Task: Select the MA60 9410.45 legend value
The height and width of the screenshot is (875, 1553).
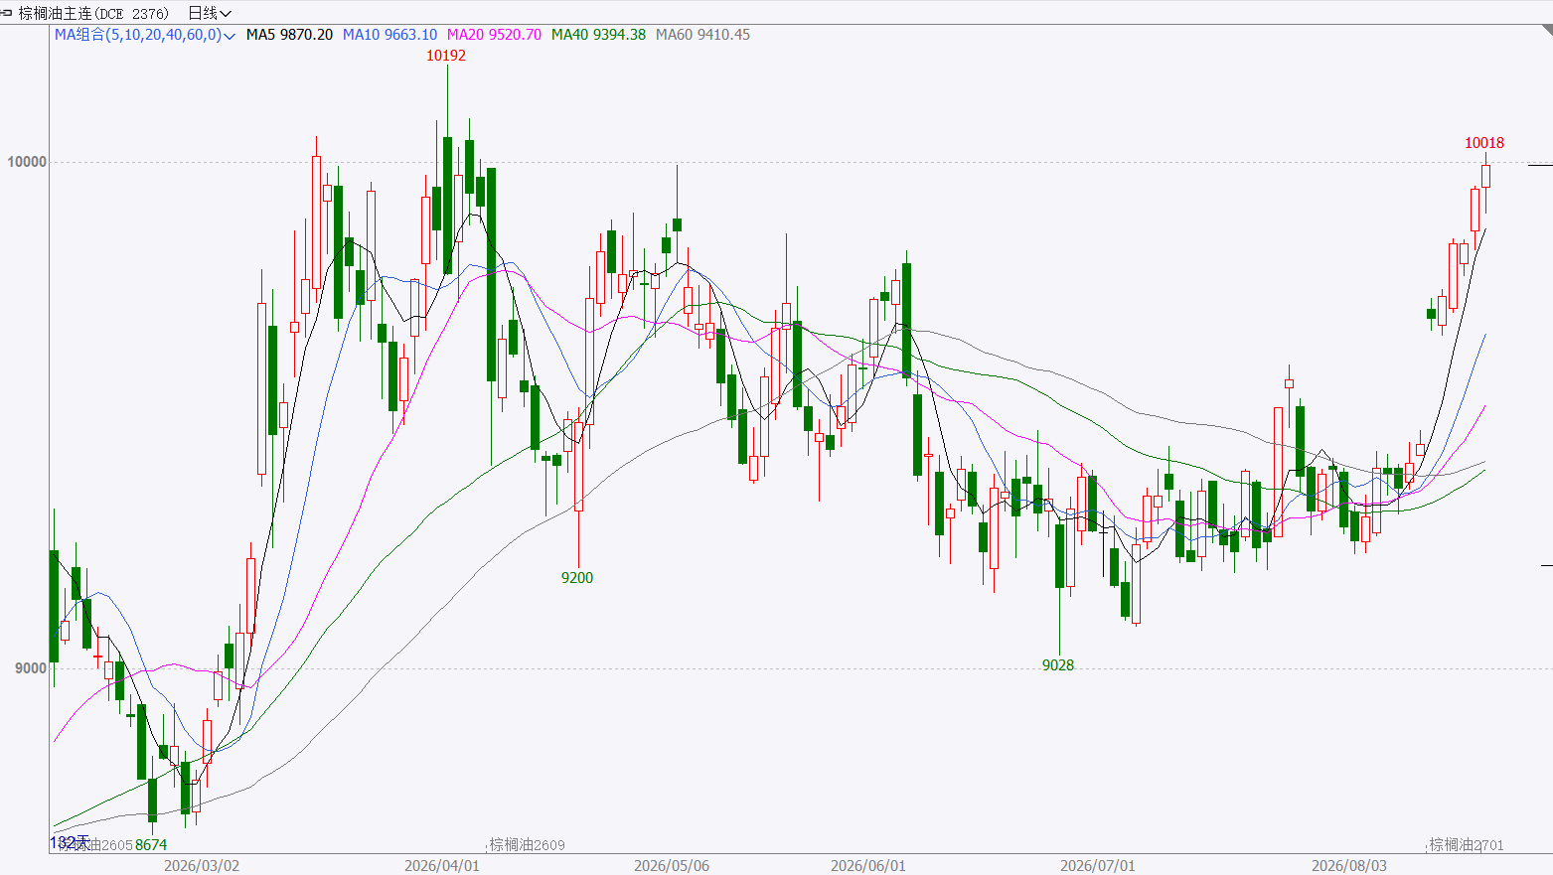Action: (x=702, y=35)
